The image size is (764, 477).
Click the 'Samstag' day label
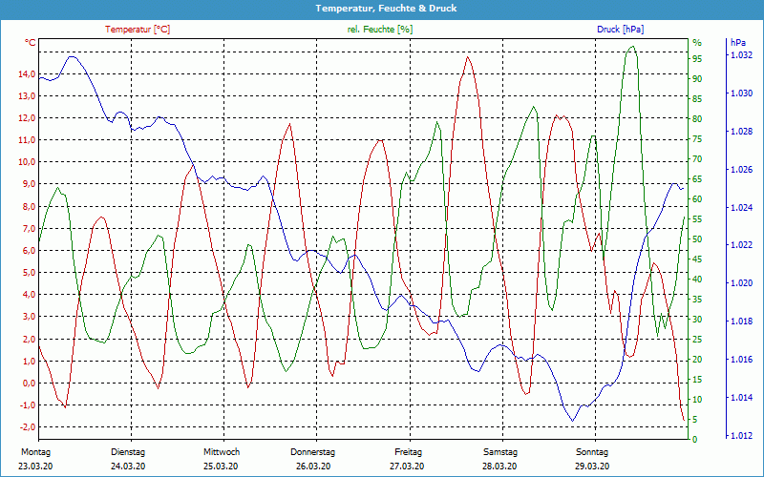click(x=499, y=452)
